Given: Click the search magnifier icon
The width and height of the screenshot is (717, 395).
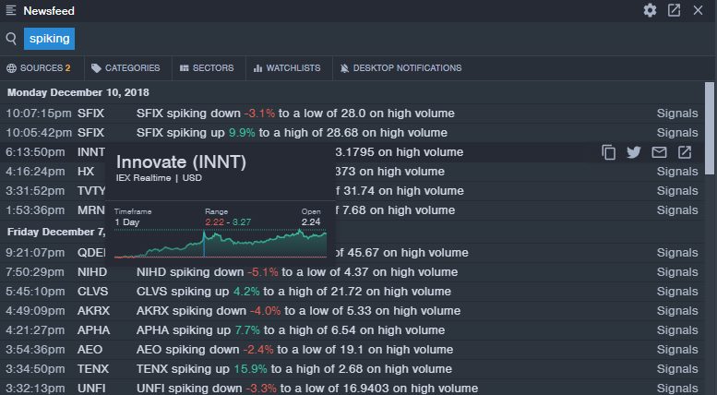Looking at the screenshot, I should [x=11, y=39].
